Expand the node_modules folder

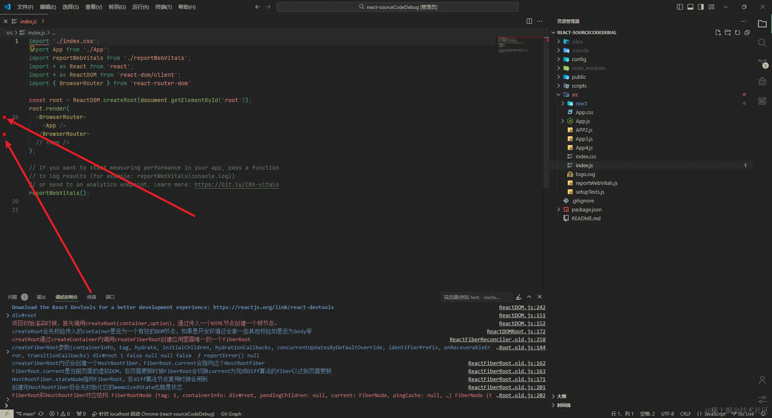pyautogui.click(x=558, y=68)
